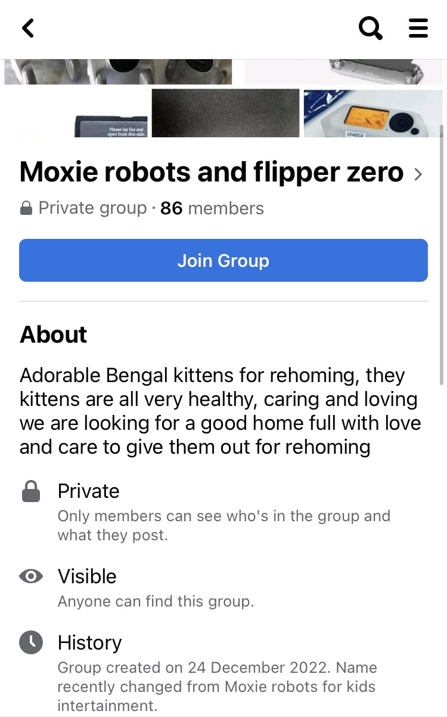Click the lock icon beside Private heading
The image size is (447, 717).
click(x=31, y=492)
